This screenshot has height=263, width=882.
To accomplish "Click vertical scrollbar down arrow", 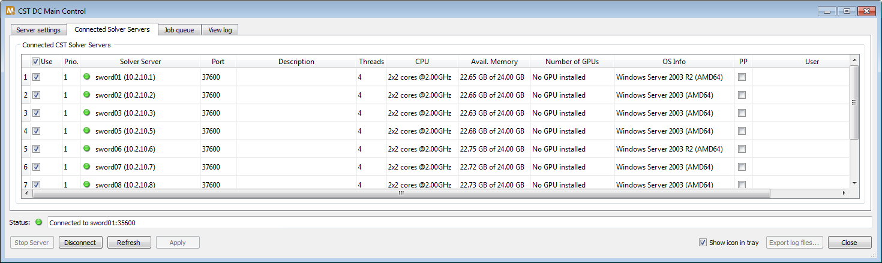I will (854, 183).
